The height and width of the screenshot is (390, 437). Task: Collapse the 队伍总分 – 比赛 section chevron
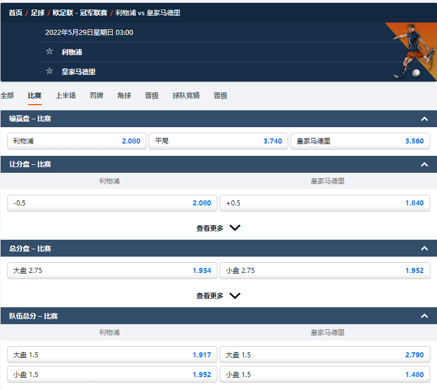point(425,316)
